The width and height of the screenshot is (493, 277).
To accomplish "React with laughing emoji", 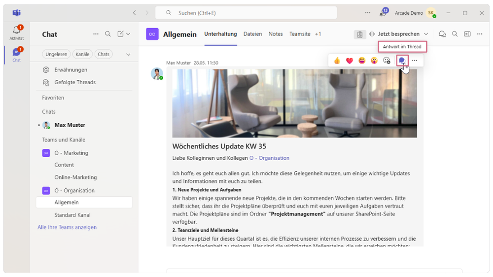I will (362, 60).
